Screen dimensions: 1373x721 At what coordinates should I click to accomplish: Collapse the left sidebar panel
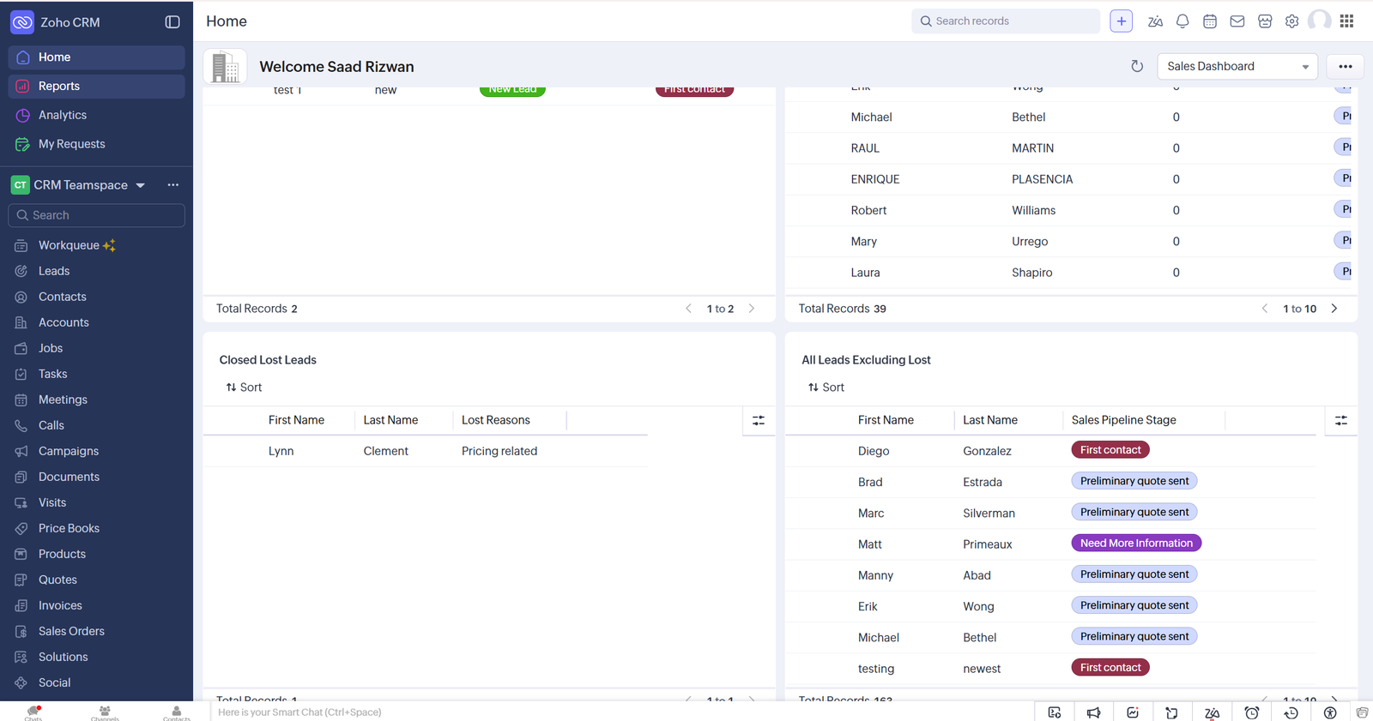172,22
